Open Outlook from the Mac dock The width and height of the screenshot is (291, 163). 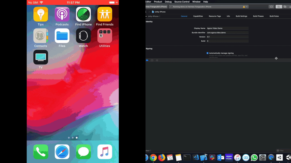point(221,158)
